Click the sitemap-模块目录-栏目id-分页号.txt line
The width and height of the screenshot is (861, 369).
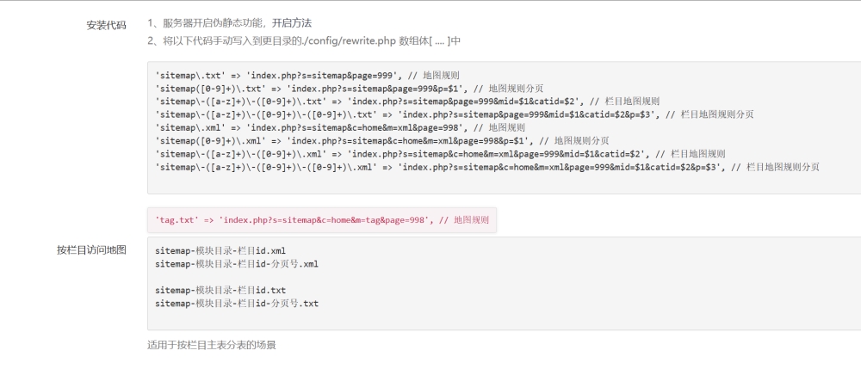tap(237, 304)
